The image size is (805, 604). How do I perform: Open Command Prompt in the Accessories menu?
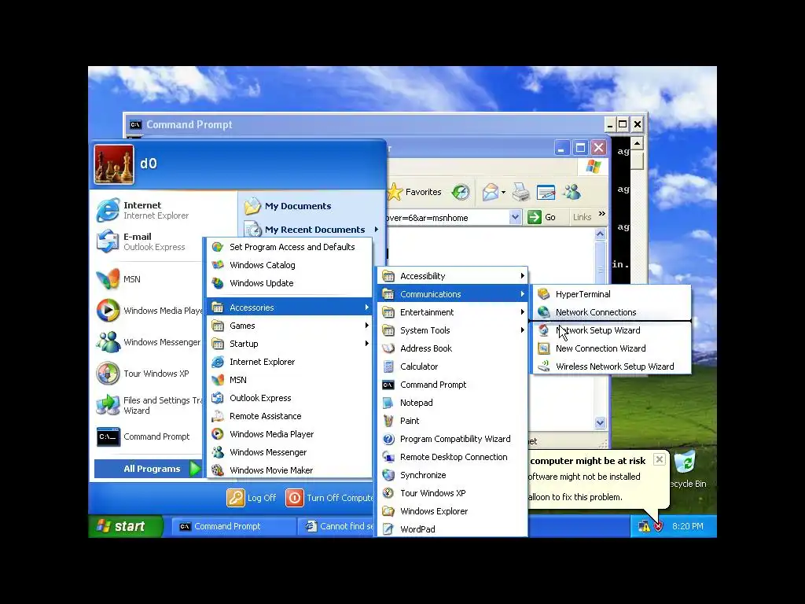click(x=452, y=385)
